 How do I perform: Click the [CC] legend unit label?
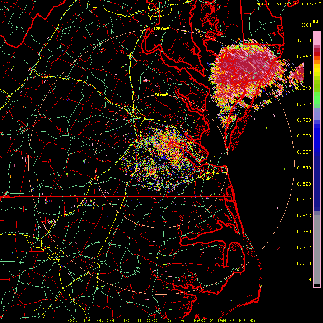tap(306, 25)
